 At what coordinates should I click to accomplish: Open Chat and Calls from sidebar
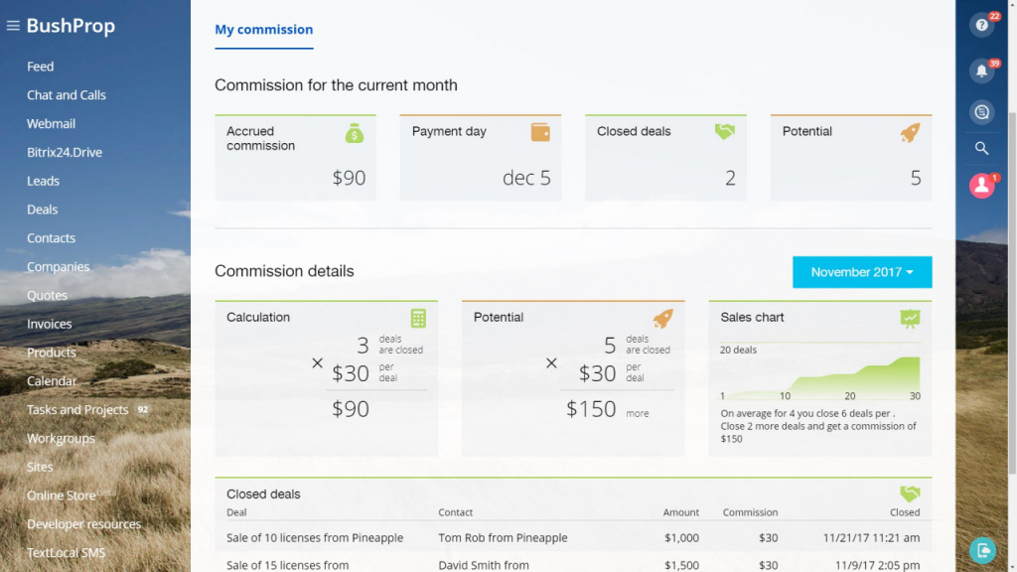(x=67, y=95)
